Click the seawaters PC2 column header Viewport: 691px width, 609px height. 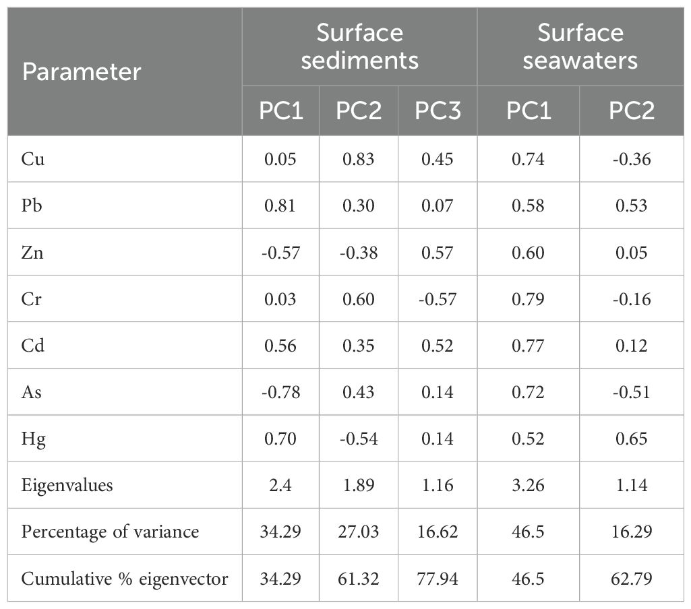coord(632,110)
